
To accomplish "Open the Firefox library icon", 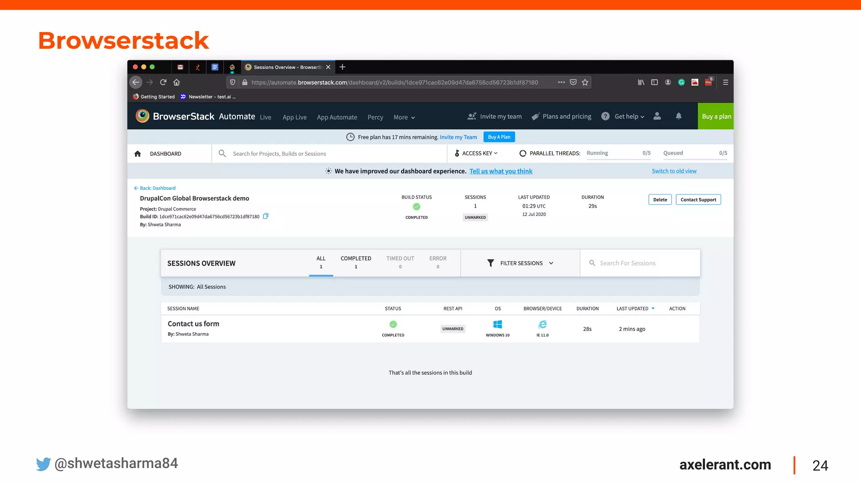I will (x=641, y=82).
